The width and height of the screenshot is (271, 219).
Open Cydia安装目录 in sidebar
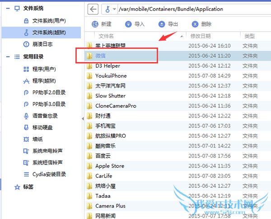(x=41, y=174)
